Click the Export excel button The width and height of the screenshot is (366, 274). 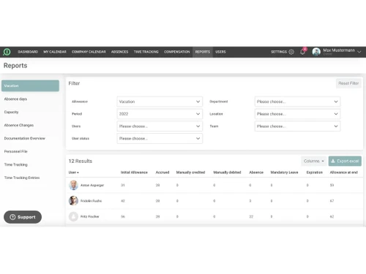pyautogui.click(x=345, y=161)
